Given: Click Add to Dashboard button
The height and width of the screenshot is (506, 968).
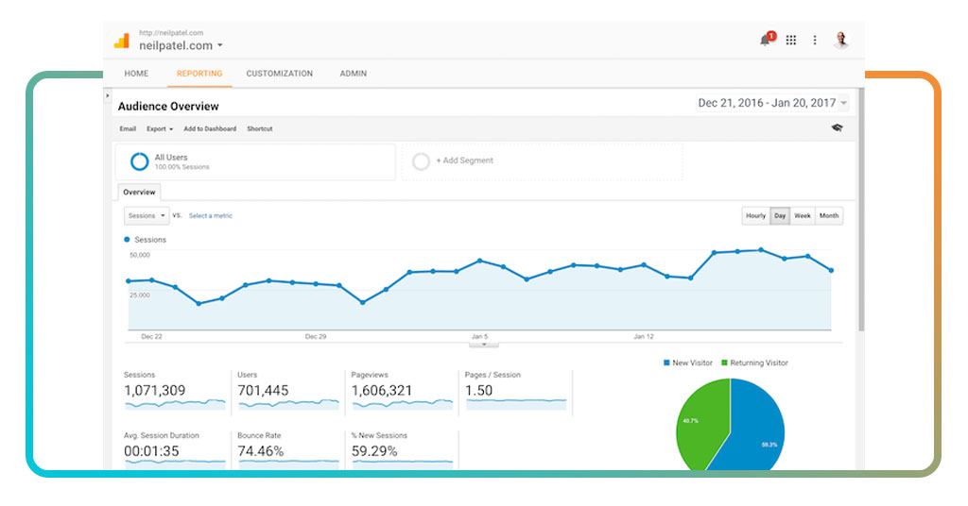Looking at the screenshot, I should 210,129.
